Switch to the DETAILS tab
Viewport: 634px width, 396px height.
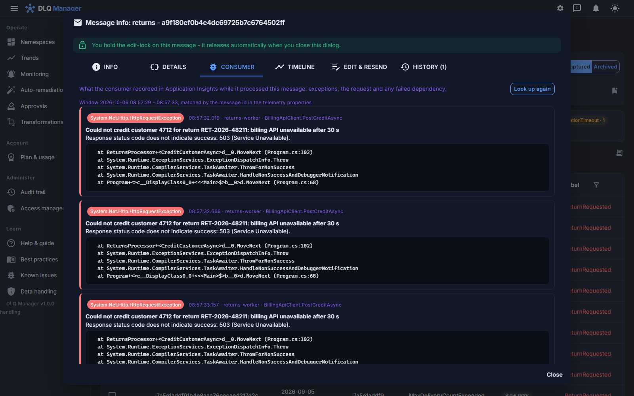point(168,67)
